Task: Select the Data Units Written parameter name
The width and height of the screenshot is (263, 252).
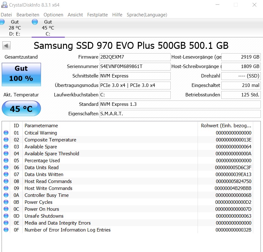Action: (44, 175)
